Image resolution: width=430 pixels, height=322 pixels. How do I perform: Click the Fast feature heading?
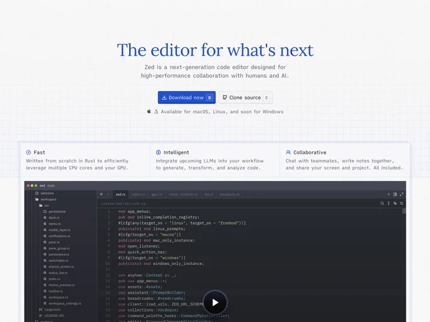(39, 152)
